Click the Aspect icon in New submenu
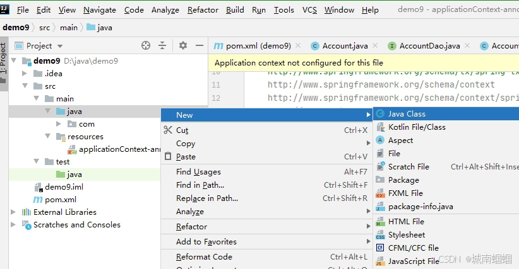 [380, 140]
